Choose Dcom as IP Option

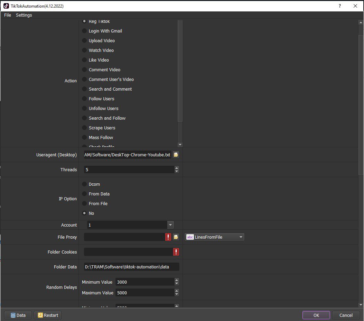pos(91,184)
